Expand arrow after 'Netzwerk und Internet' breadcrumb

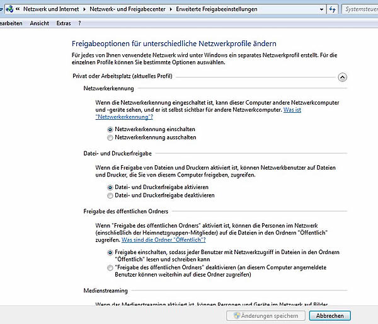pyautogui.click(x=84, y=9)
